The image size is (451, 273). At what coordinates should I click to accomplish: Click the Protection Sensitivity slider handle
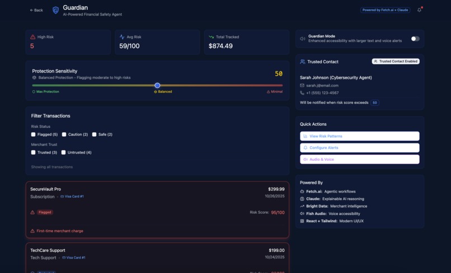[157, 85]
